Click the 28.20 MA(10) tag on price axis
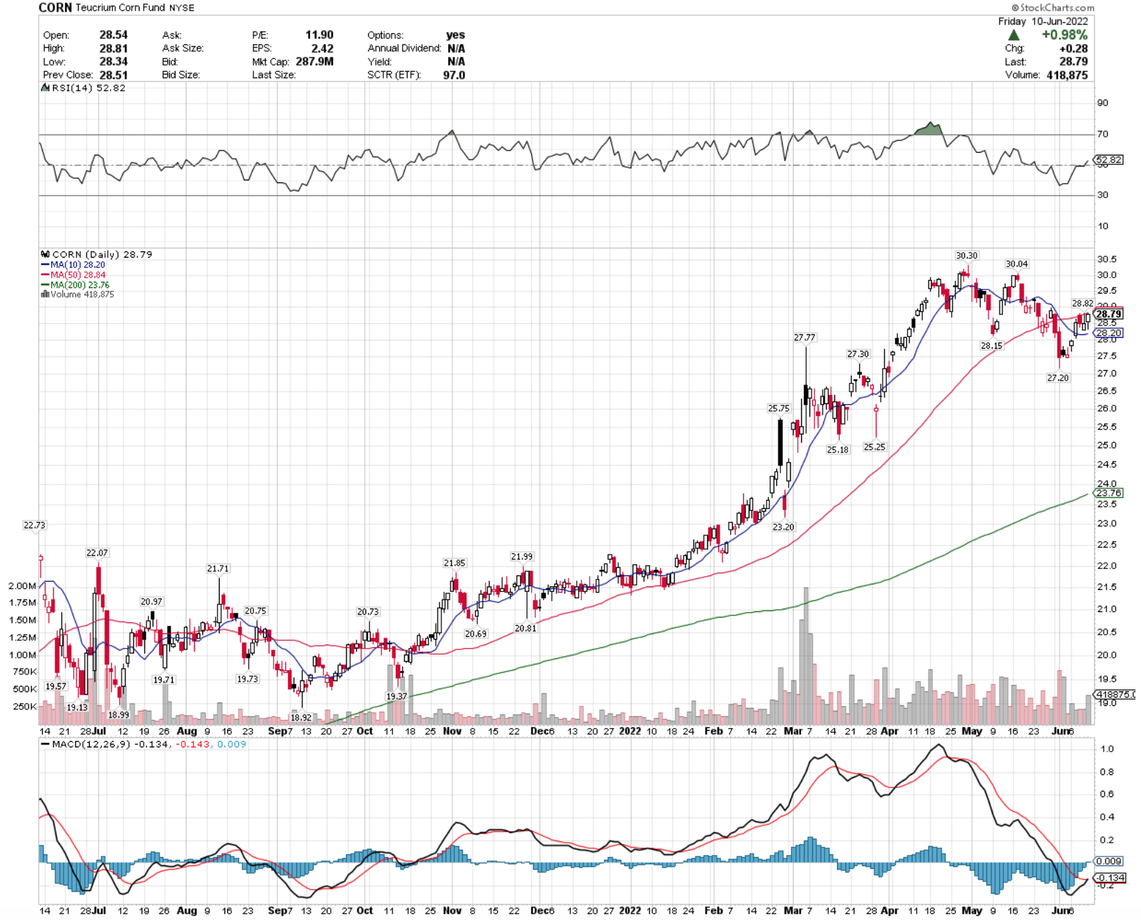This screenshot has height=920, width=1141. [1109, 333]
